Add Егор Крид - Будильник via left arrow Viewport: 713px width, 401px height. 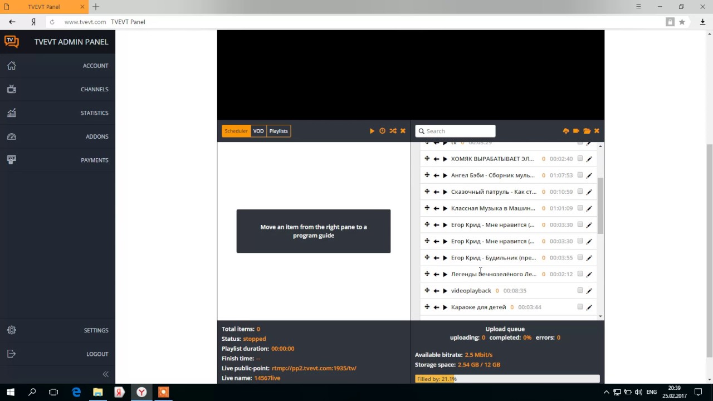[x=436, y=258]
